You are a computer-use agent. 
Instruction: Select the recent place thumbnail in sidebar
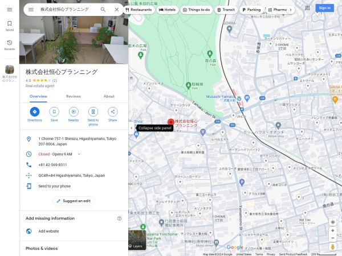pyautogui.click(x=10, y=69)
